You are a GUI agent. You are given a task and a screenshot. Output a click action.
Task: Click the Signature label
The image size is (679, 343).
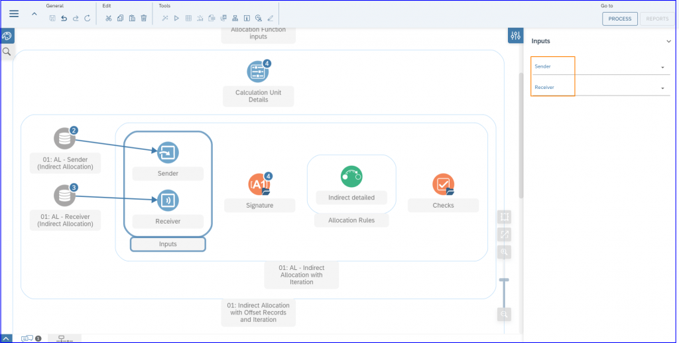click(260, 205)
